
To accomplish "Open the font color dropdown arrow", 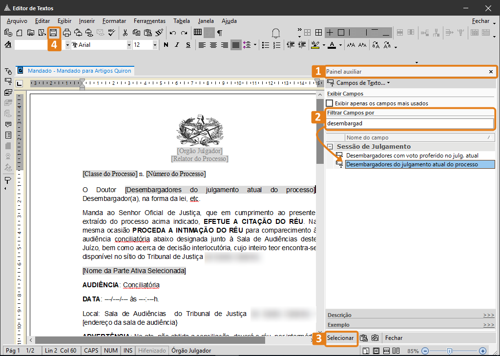I will point(340,45).
